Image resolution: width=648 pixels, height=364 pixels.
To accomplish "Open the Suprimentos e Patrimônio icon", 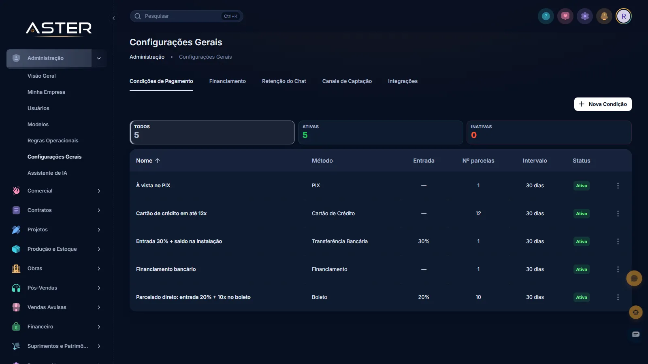I will tap(16, 346).
